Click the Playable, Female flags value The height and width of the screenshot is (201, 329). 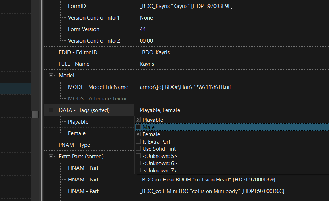tap(160, 110)
